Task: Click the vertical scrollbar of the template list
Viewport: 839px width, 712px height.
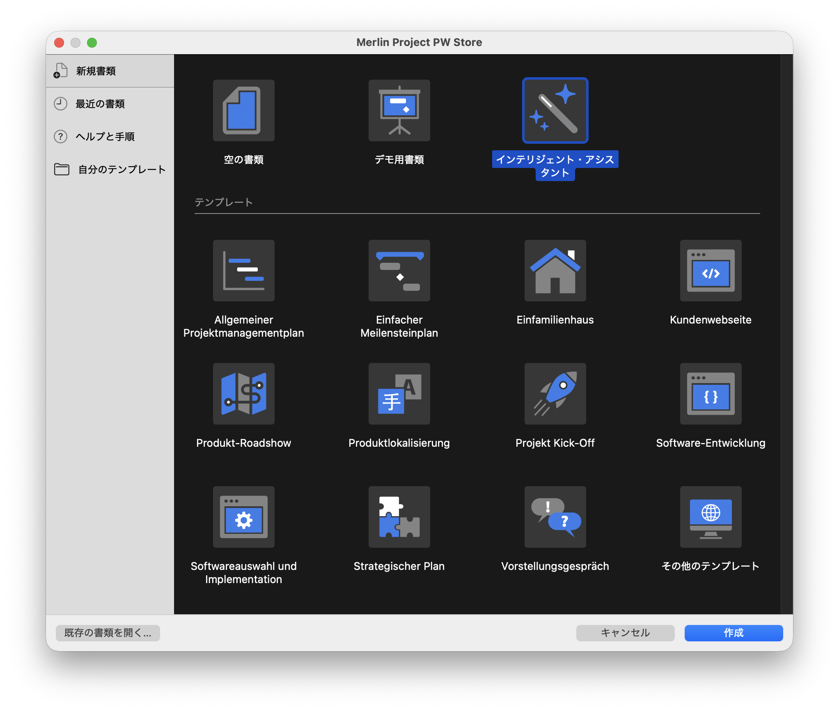Action: click(786, 334)
